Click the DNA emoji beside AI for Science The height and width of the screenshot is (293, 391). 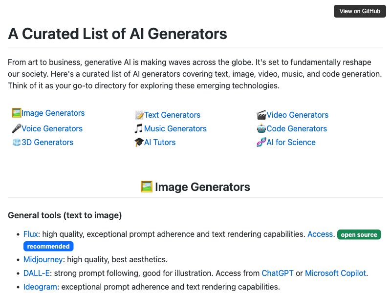coord(261,143)
